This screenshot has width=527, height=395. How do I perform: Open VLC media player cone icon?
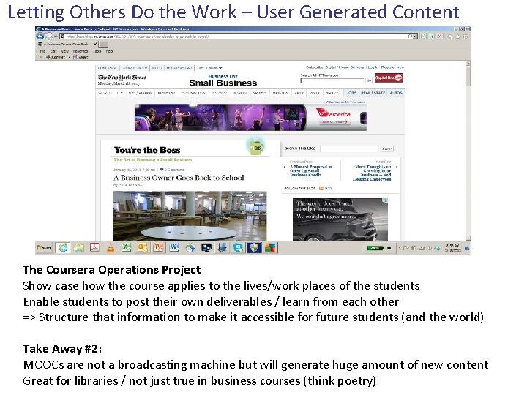pyautogui.click(x=111, y=248)
